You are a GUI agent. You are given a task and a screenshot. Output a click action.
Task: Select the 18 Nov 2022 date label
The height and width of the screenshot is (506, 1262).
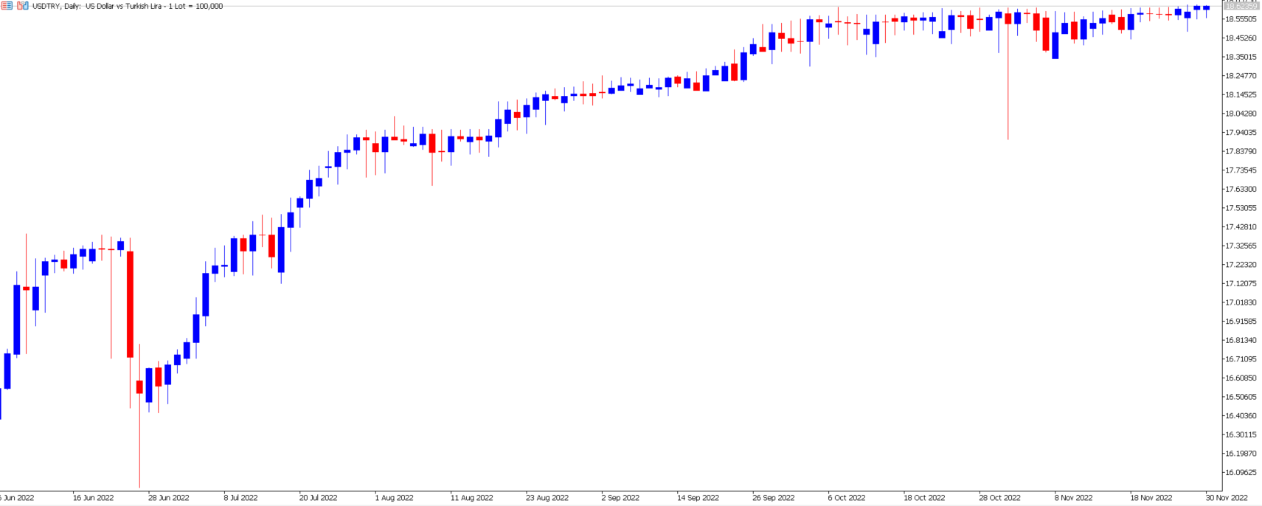[1151, 498]
